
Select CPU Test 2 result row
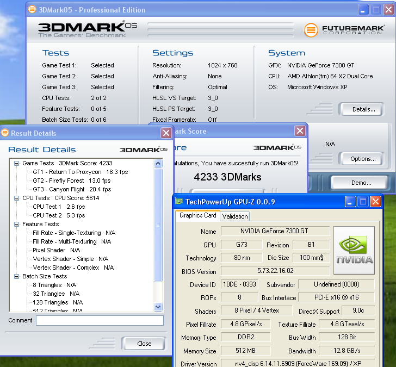[59, 215]
